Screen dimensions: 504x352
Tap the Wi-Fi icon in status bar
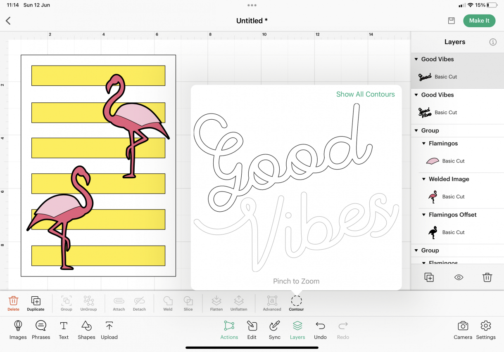click(x=470, y=5)
